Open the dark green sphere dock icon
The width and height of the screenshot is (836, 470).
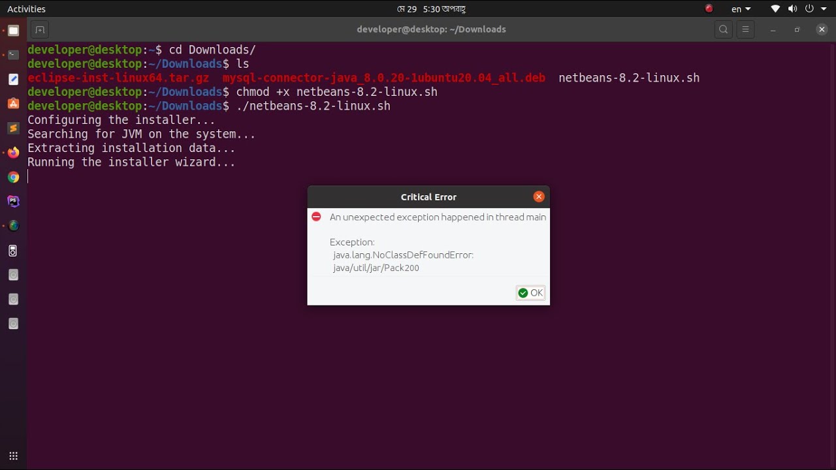[13, 226]
